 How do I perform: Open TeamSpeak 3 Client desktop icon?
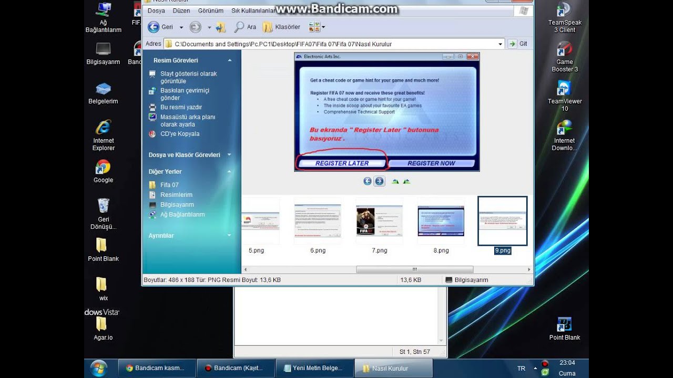click(x=564, y=17)
